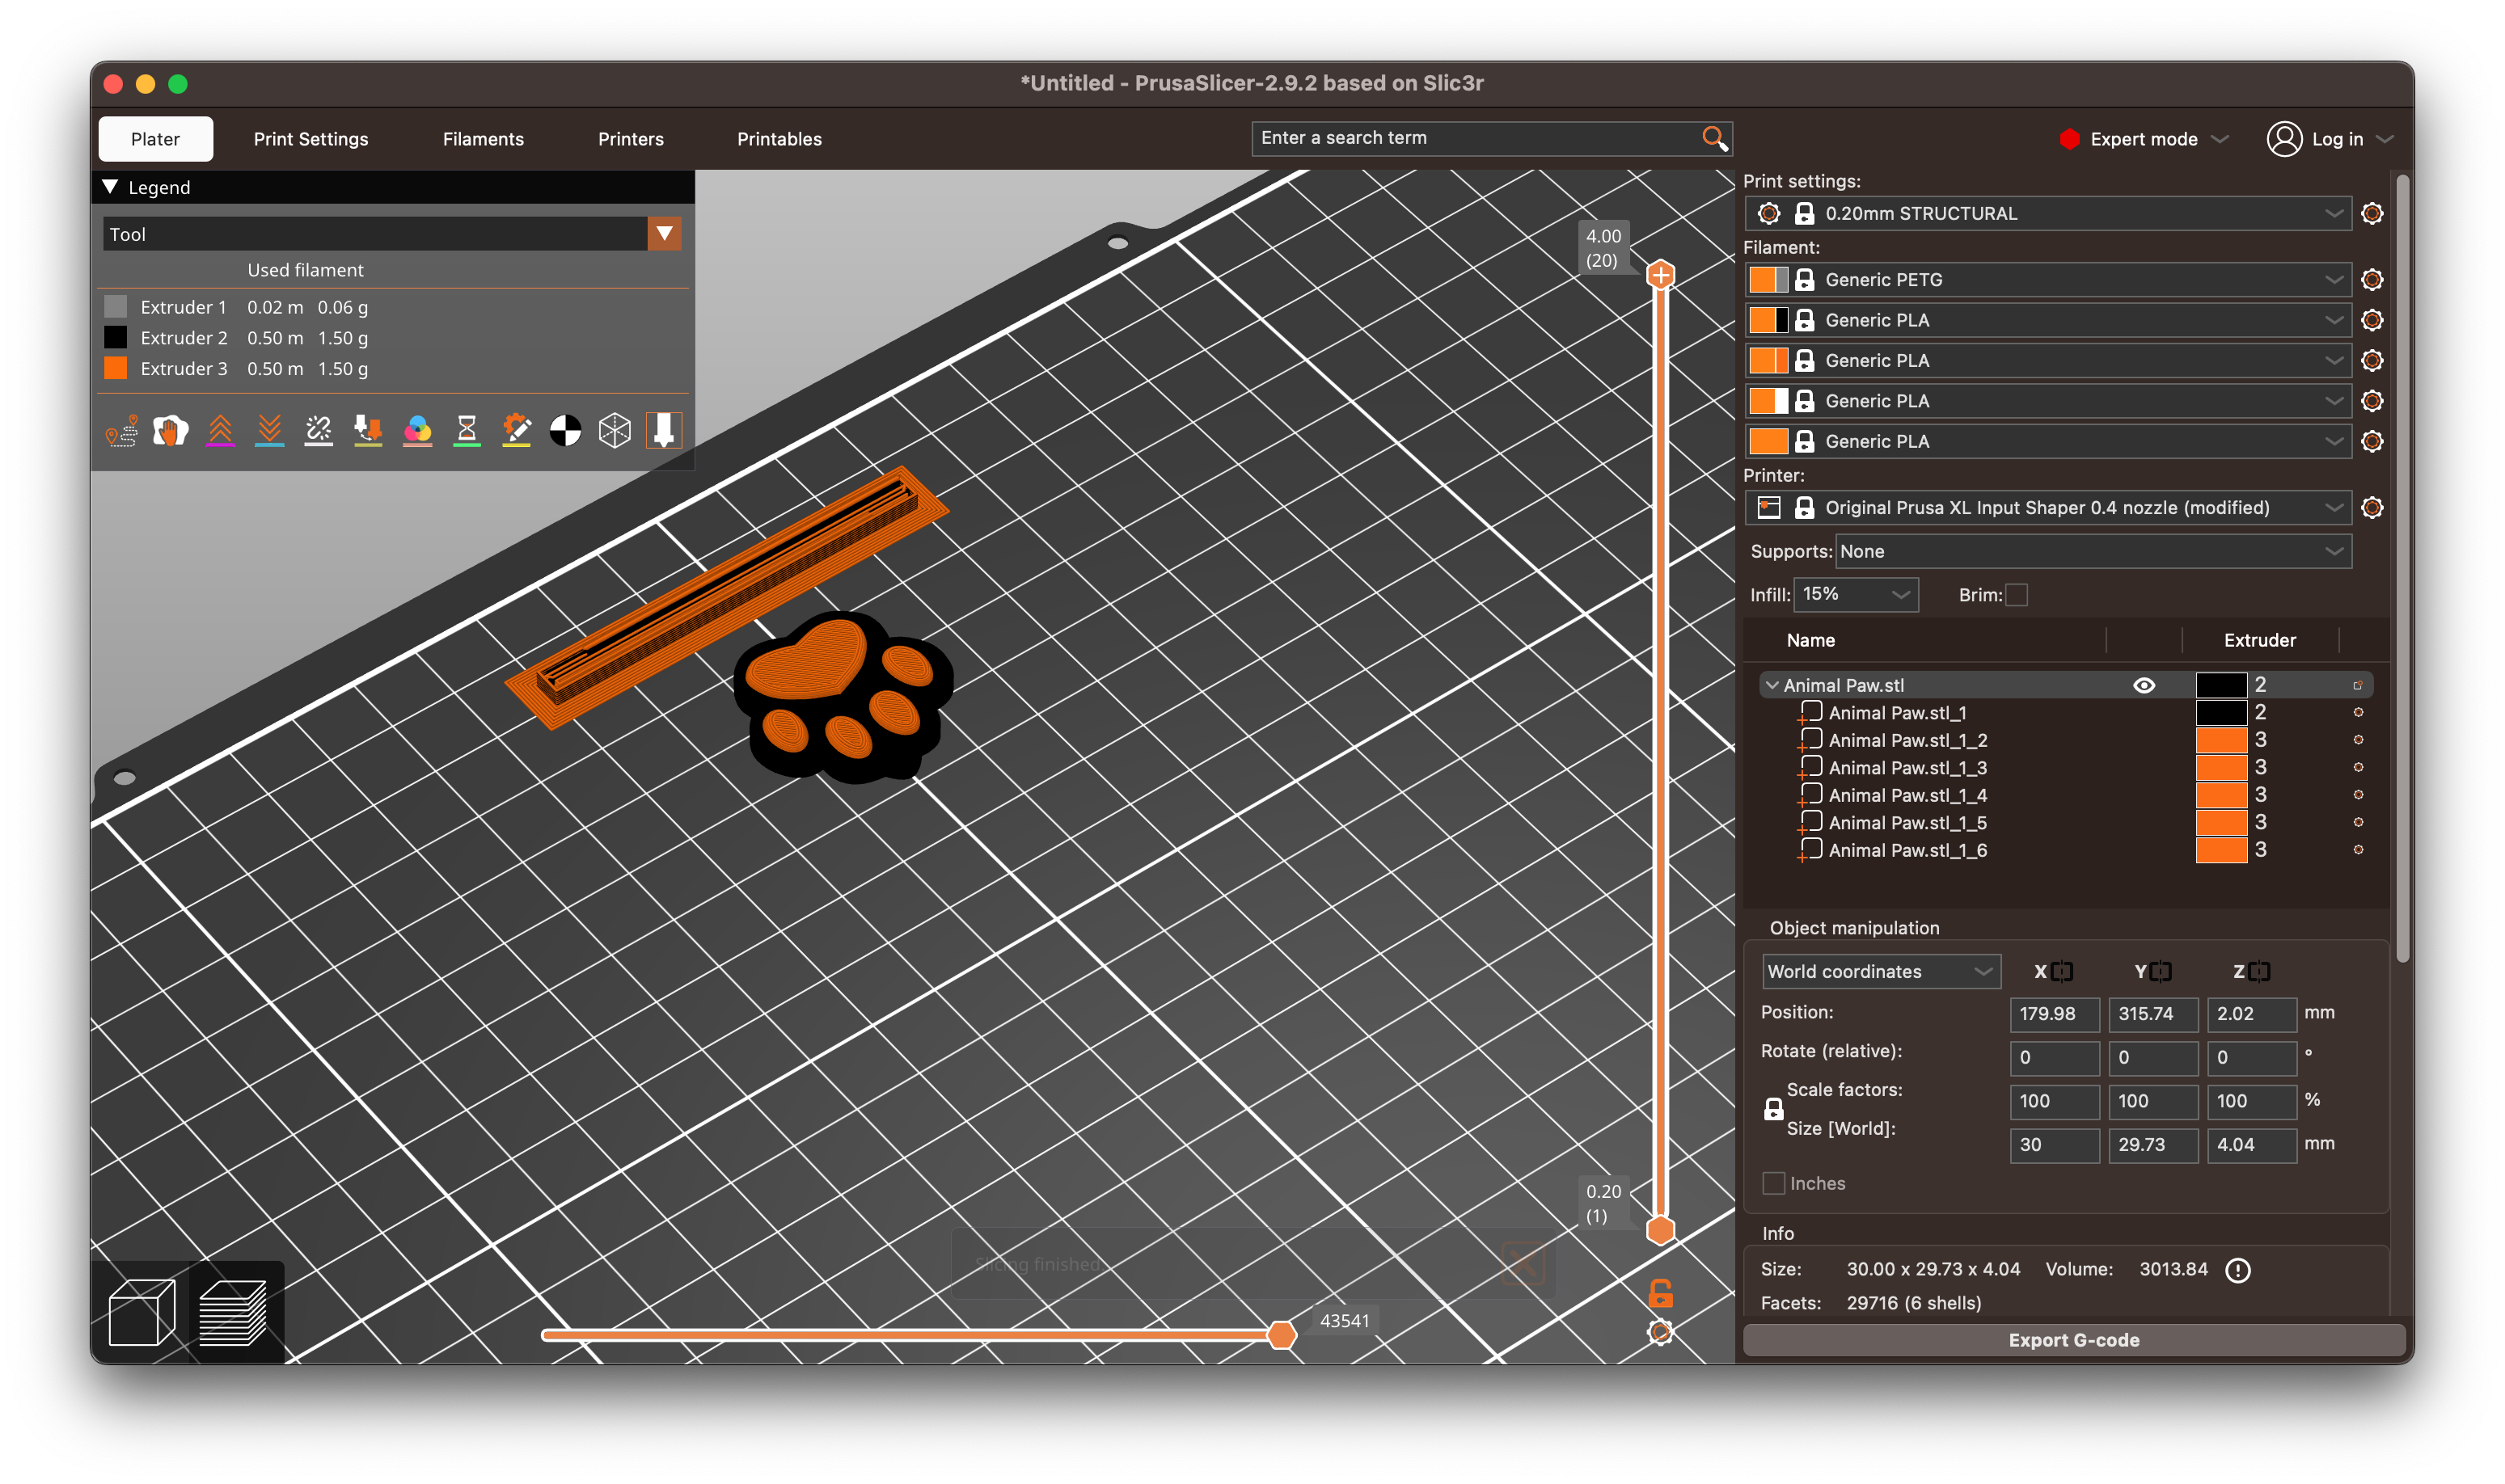
Task: Open the Generic PETG filament dropdown
Action: click(2047, 280)
